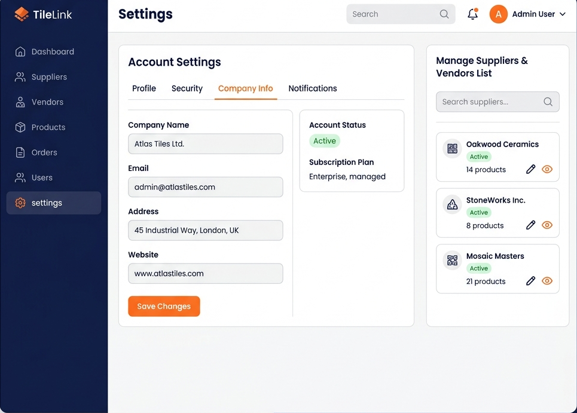Click the Suppliers people icon in sidebar
Screen dimensions: 577x413
[x=20, y=77]
